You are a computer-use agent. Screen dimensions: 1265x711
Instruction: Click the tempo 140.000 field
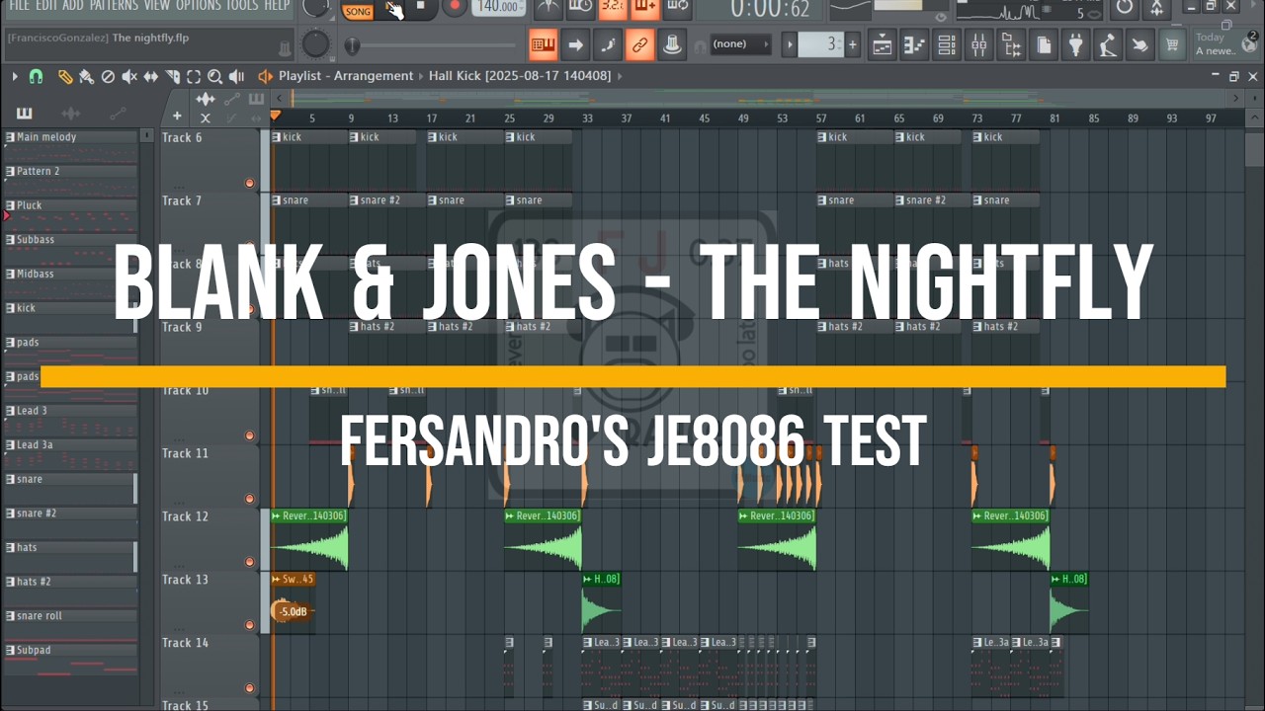point(499,7)
